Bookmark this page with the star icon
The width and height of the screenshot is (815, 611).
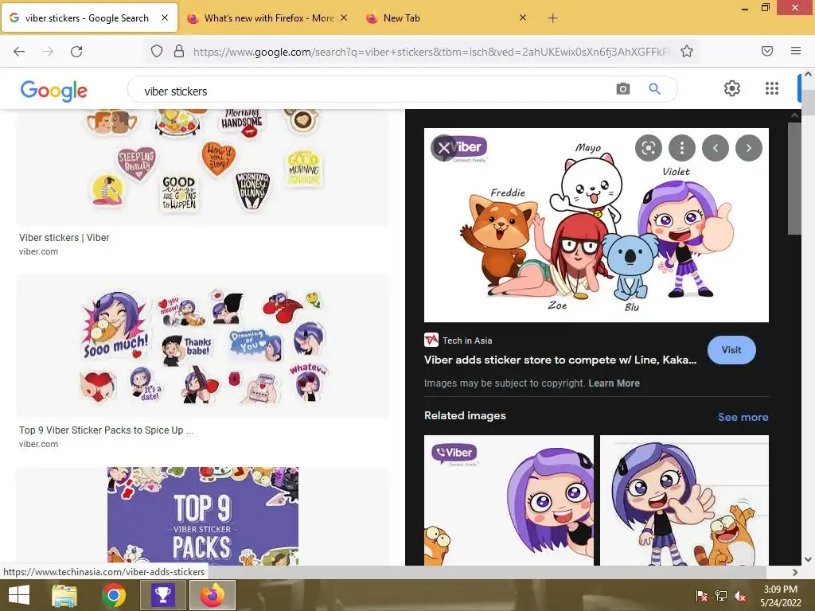[687, 51]
